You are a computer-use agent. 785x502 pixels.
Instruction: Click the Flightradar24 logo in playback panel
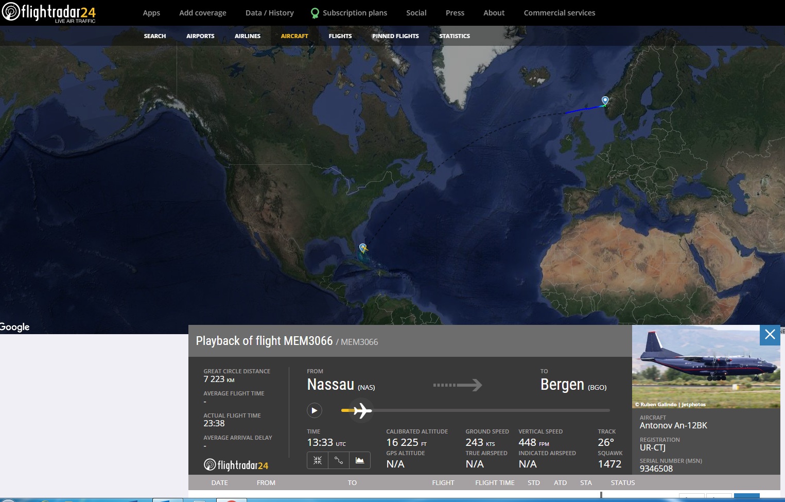pyautogui.click(x=236, y=465)
